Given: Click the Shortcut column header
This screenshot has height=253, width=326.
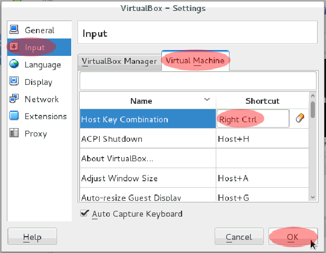Looking at the screenshot, I should click(262, 101).
